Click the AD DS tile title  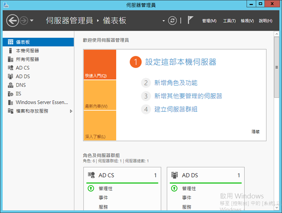tap(190, 175)
